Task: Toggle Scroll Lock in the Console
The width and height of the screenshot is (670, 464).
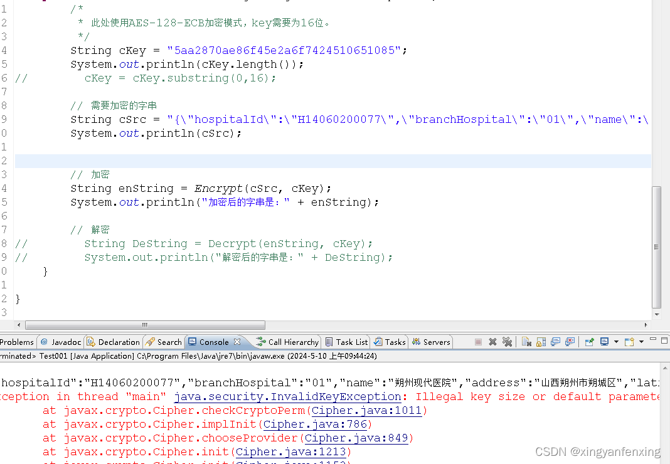Action: 540,342
